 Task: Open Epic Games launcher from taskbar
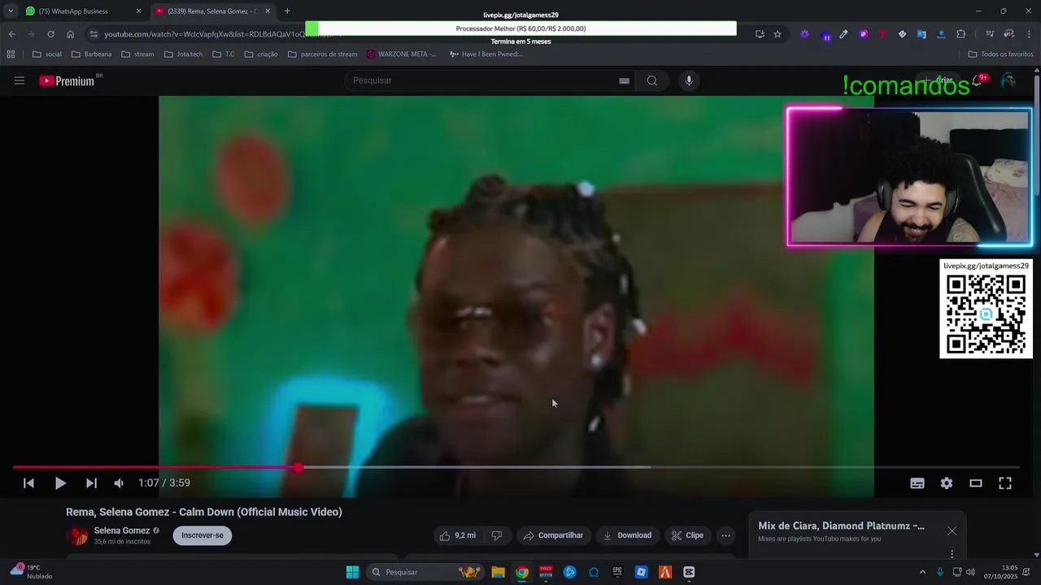pos(617,572)
